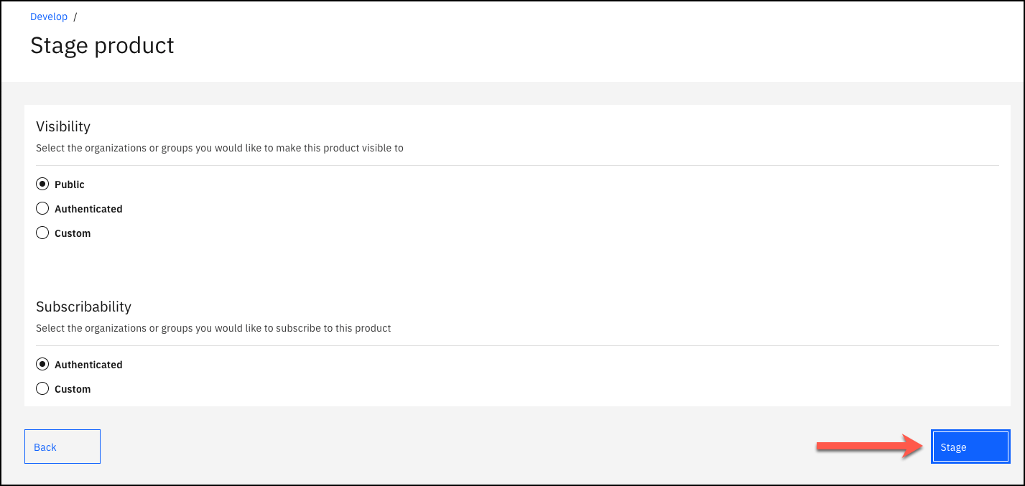Click the Custom label in Visibility section
The image size is (1025, 486).
(73, 233)
